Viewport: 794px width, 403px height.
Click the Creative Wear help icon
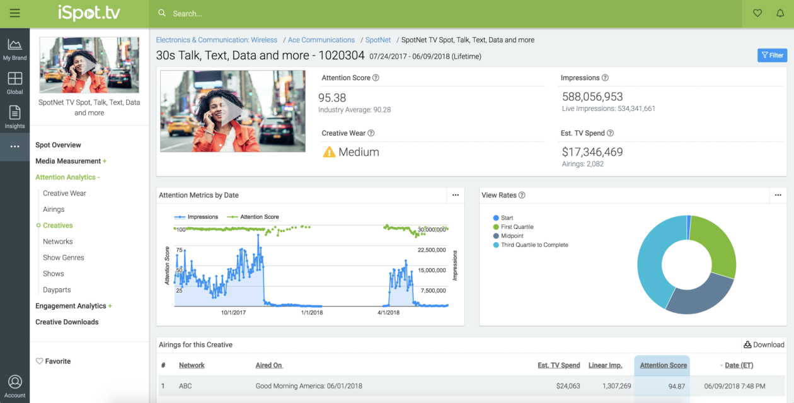tap(371, 134)
